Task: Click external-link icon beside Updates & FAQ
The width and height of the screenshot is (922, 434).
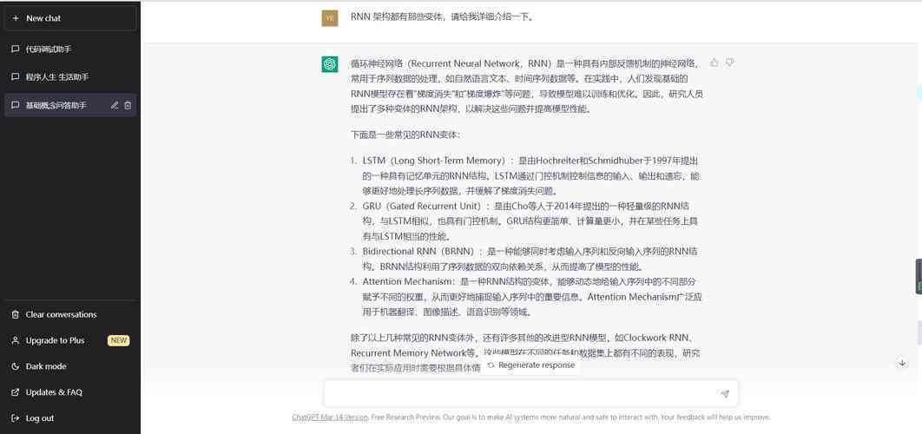Action: pos(16,392)
